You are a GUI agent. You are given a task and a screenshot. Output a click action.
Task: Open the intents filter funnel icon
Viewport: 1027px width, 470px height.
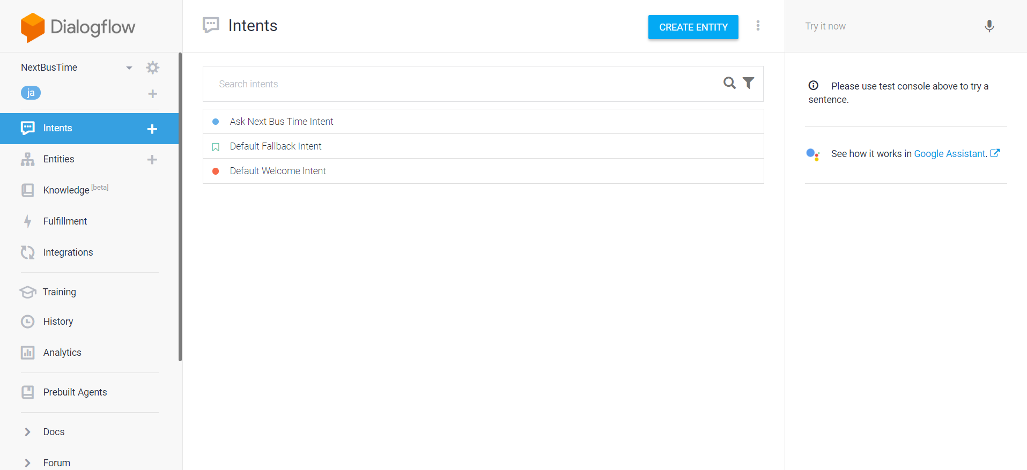pos(749,83)
